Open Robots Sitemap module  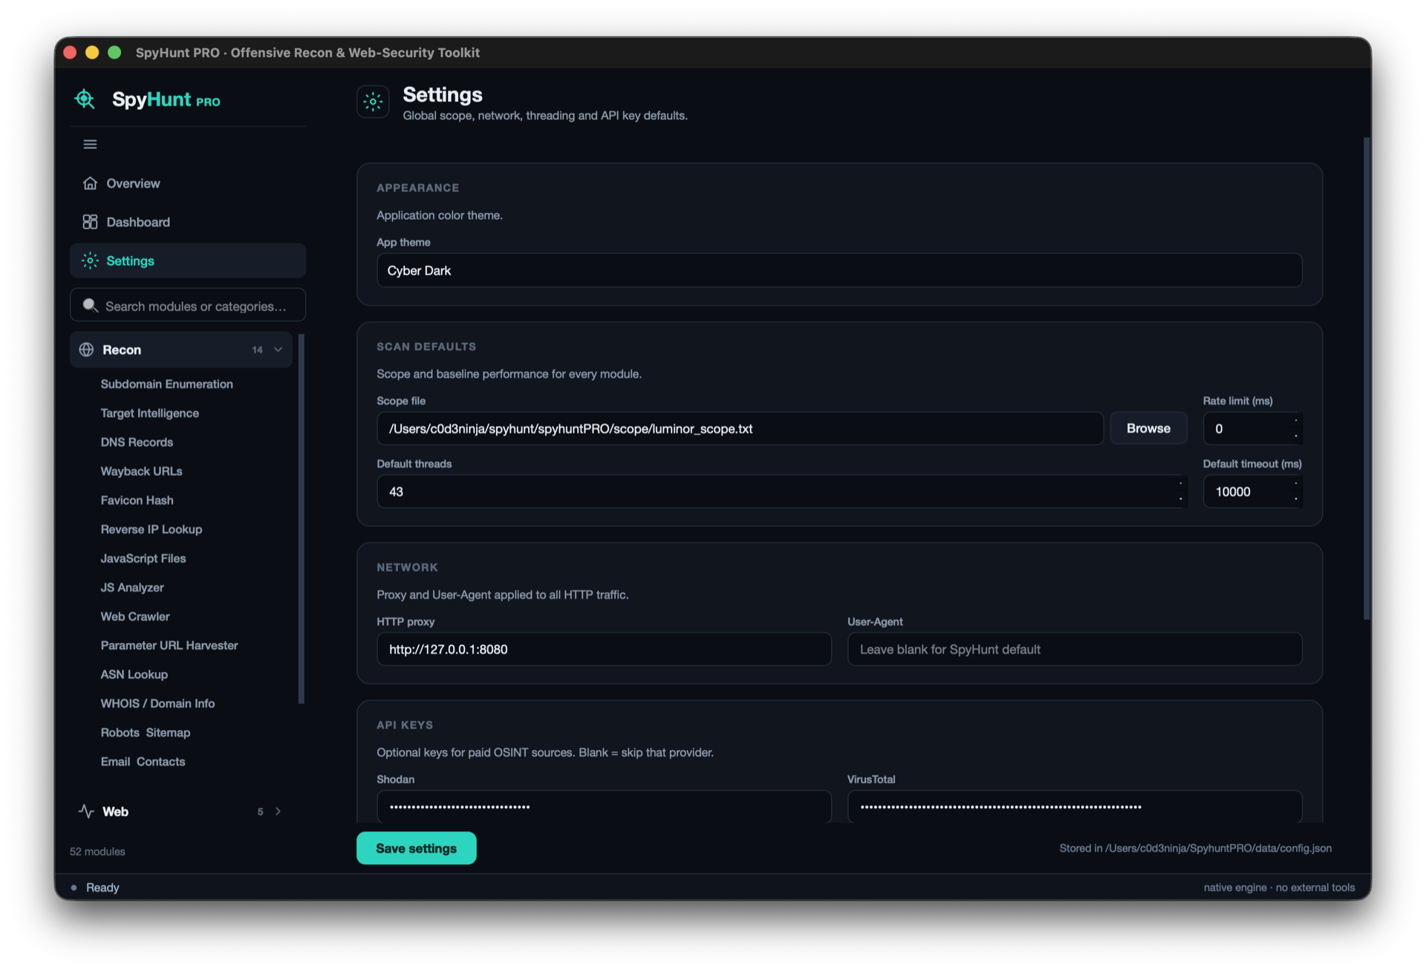(x=145, y=731)
